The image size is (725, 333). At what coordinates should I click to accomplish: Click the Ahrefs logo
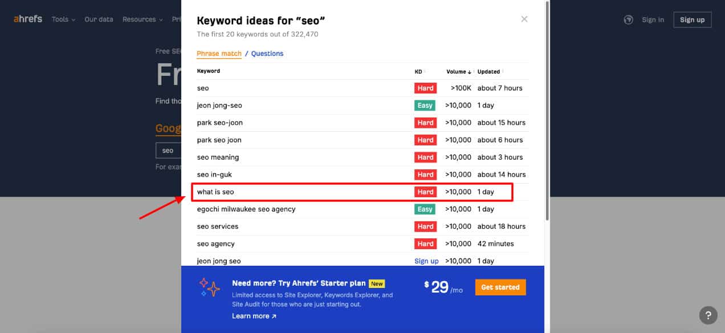click(28, 19)
